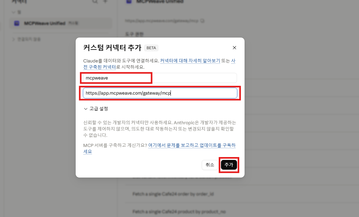Close the 커스텀 커넥터 추가 dialog with X
This screenshot has width=359, height=217.
(234, 48)
